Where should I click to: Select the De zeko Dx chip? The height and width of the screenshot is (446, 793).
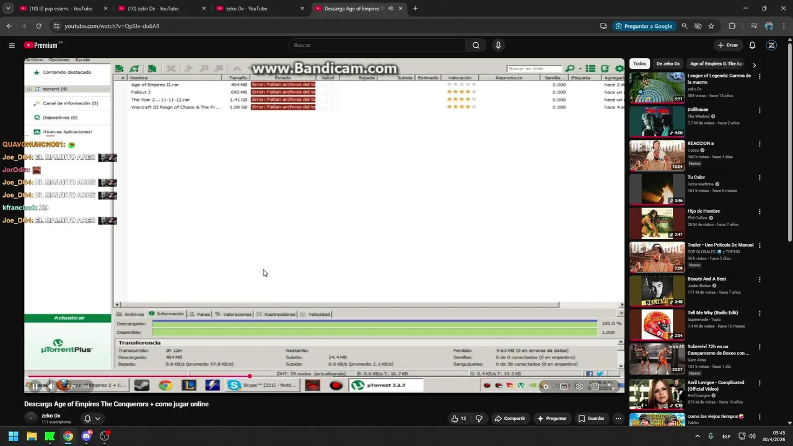click(x=668, y=64)
